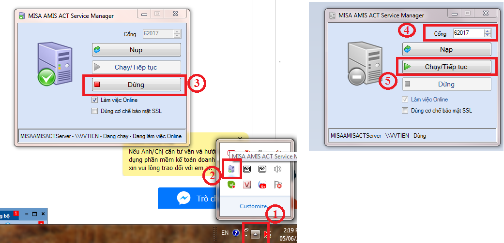Click Dừng in the running Service Manager window
The height and width of the screenshot is (243, 504).
pyautogui.click(x=136, y=85)
